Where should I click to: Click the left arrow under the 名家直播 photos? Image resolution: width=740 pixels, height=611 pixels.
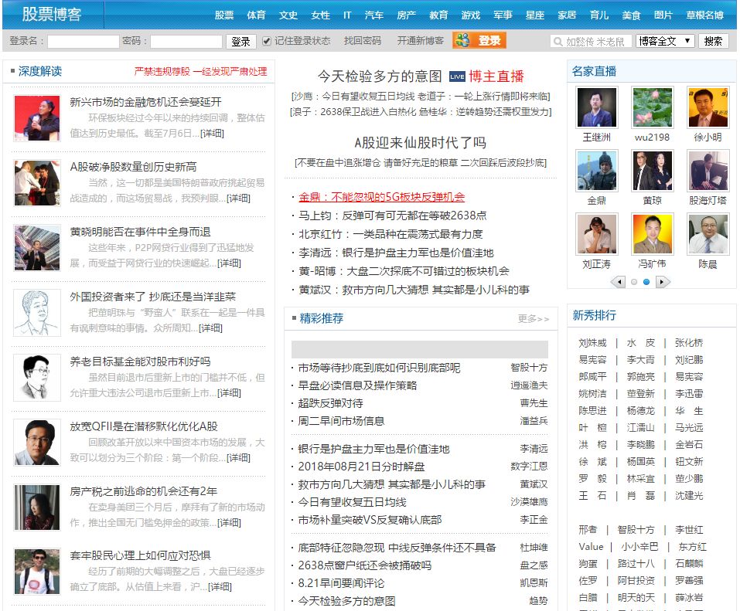[617, 283]
